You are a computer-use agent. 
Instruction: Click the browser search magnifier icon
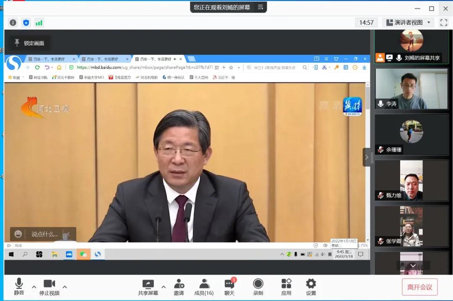305,67
